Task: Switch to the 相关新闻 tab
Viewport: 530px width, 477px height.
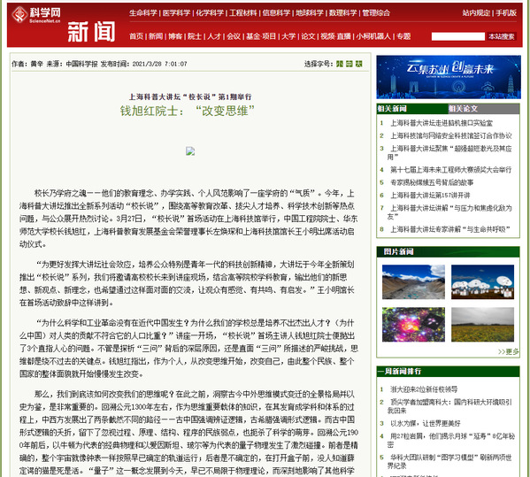Action: tap(392, 109)
